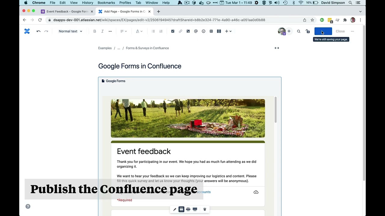This screenshot has height=216, width=385.
Task: Open the editor more actions menu
Action: tap(353, 31)
